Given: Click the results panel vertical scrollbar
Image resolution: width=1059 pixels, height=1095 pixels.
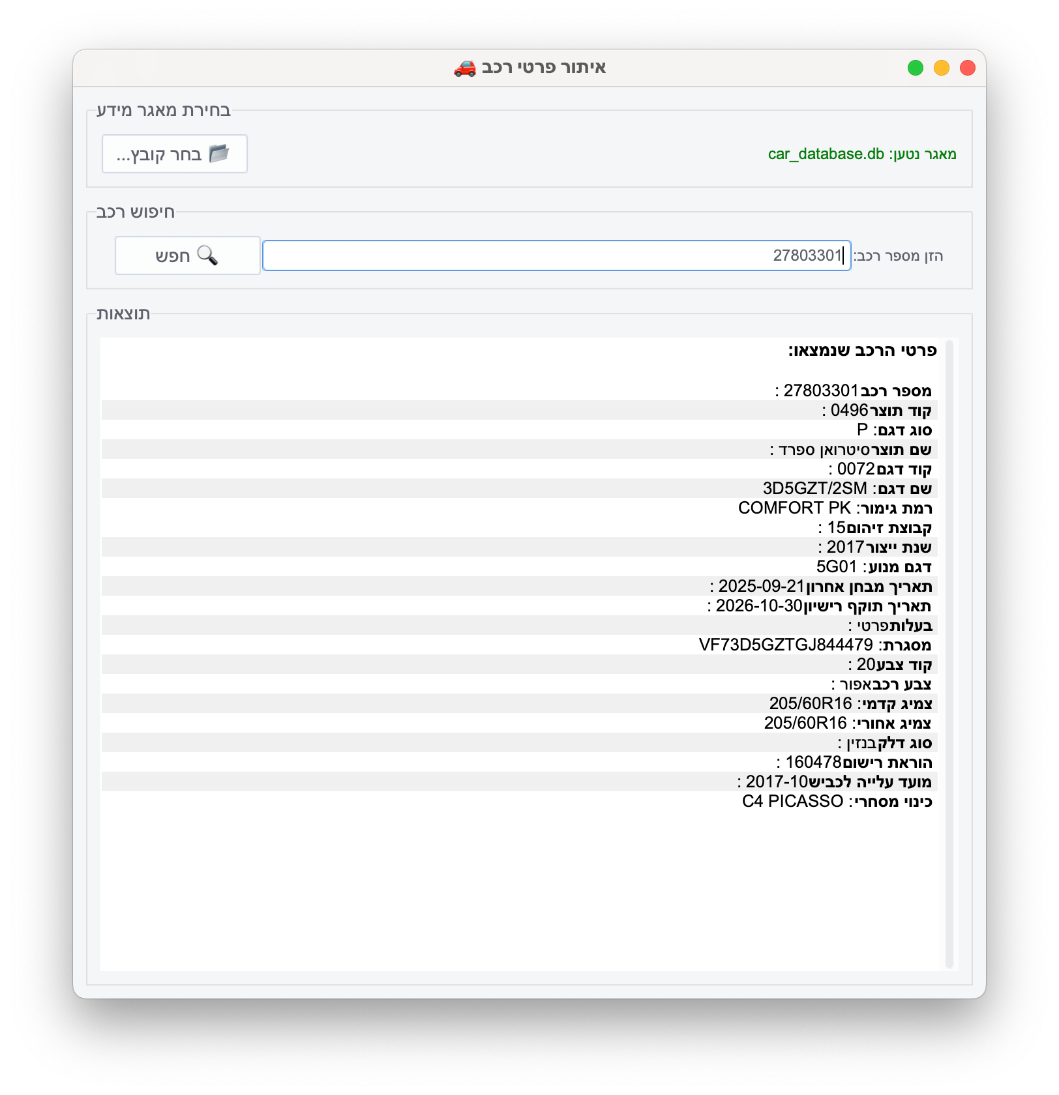Looking at the screenshot, I should click(x=949, y=652).
